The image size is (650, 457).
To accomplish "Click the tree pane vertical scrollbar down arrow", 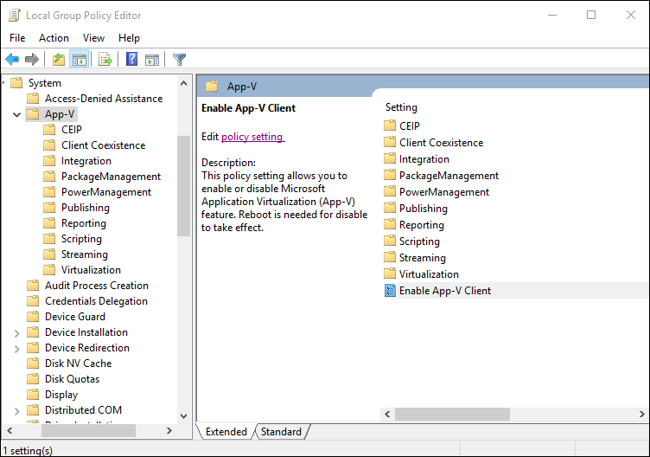I will (183, 415).
